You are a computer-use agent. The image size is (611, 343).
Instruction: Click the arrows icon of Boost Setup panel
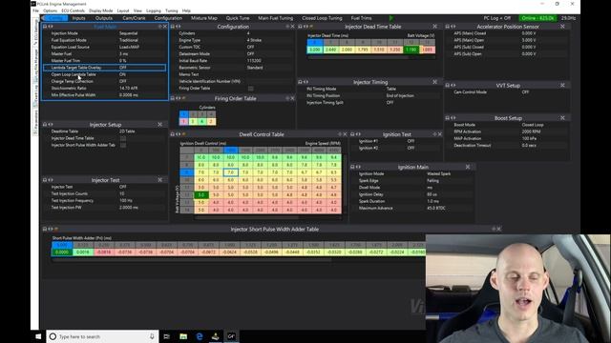[x=453, y=118]
